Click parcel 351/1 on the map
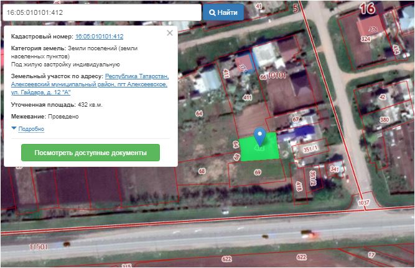This screenshot has height=268, width=415. pyautogui.click(x=309, y=149)
